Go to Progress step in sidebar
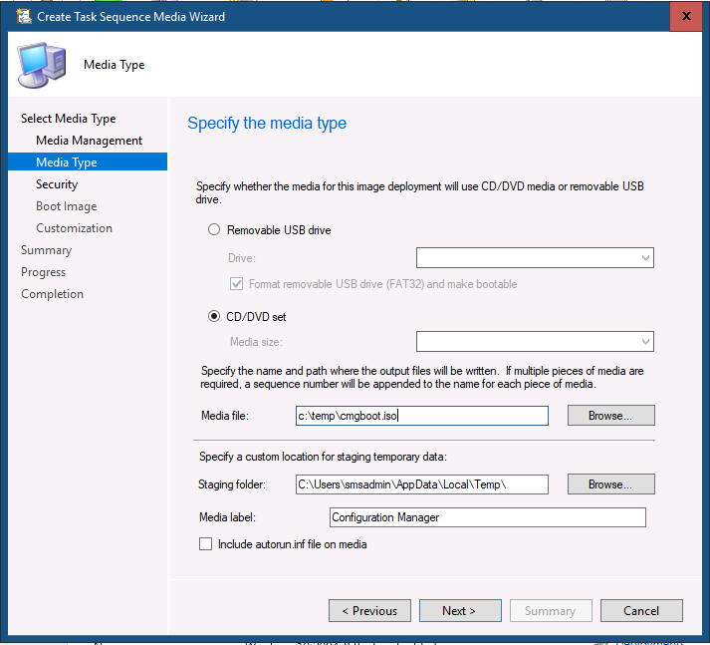Screen dimensions: 710x645 click(x=44, y=272)
